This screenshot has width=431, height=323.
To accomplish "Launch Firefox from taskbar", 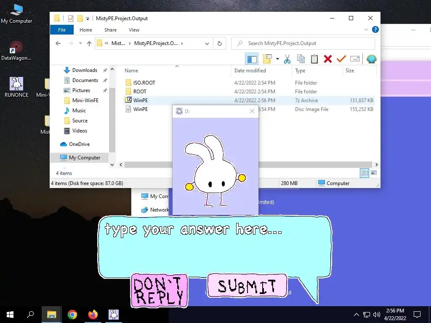I will (93, 315).
